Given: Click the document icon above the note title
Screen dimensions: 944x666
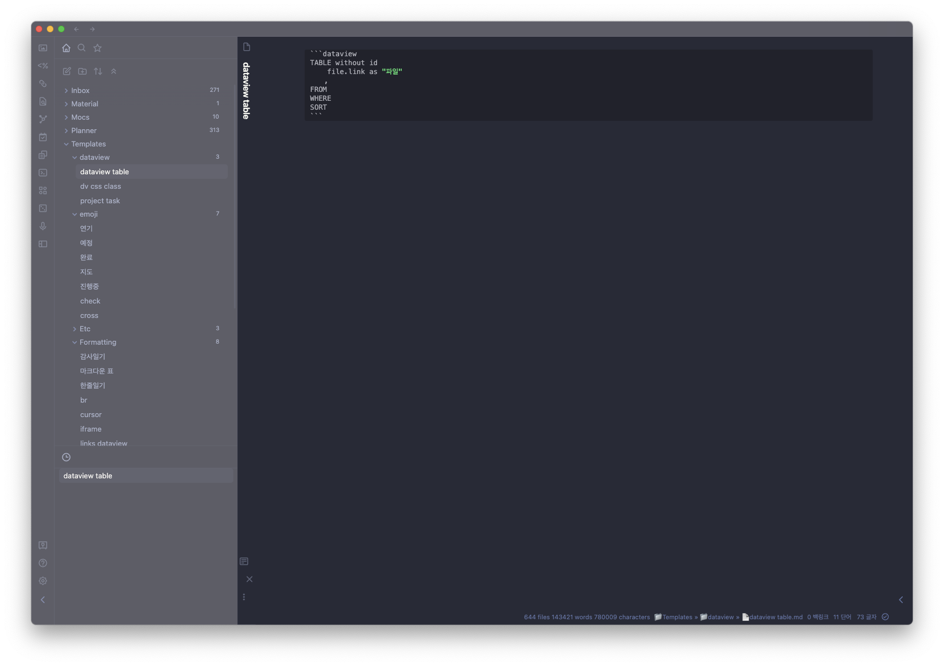Looking at the screenshot, I should coord(247,47).
